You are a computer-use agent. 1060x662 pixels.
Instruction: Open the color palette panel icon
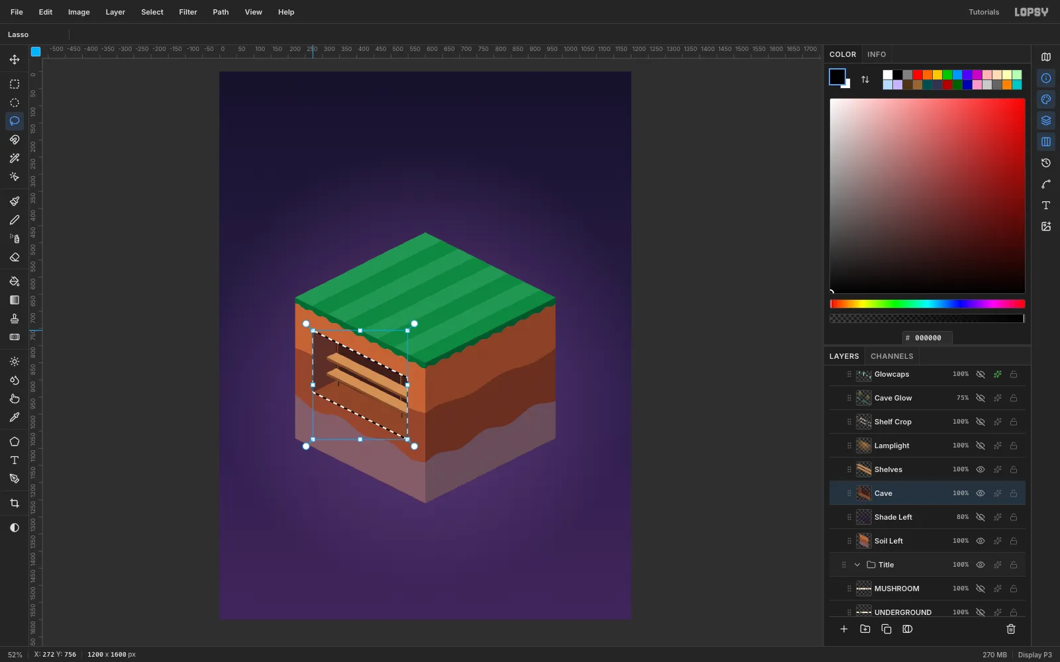(x=1046, y=99)
